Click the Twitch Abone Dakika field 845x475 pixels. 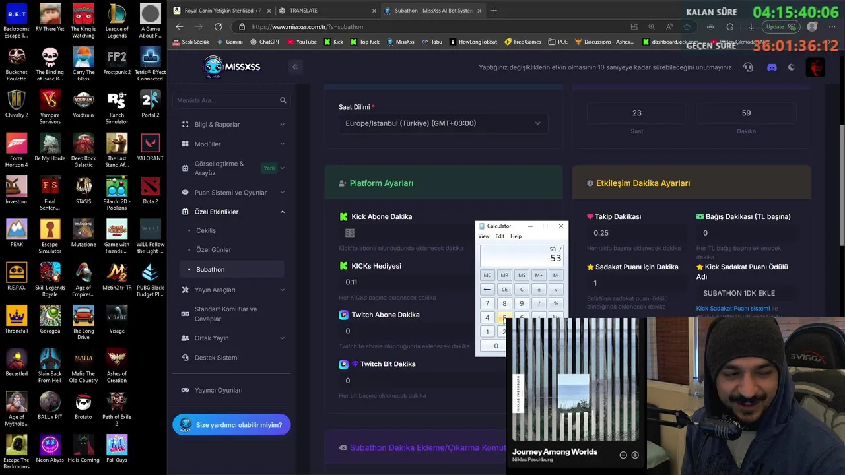pyautogui.click(x=406, y=331)
